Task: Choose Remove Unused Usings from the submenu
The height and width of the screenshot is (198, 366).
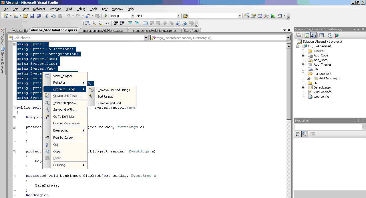Action: point(114,90)
